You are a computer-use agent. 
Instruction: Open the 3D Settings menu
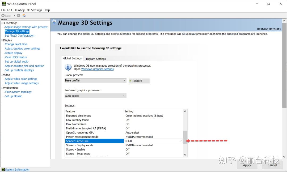(x=34, y=10)
